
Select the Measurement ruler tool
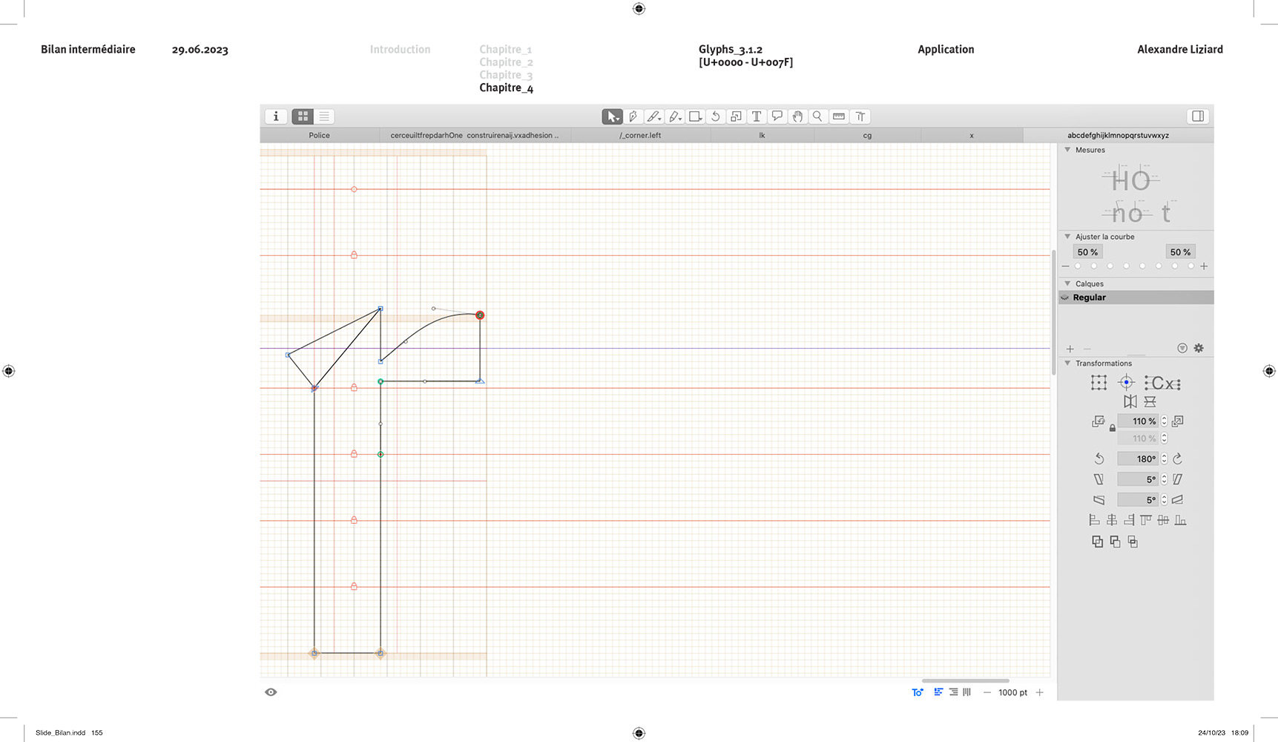[839, 116]
